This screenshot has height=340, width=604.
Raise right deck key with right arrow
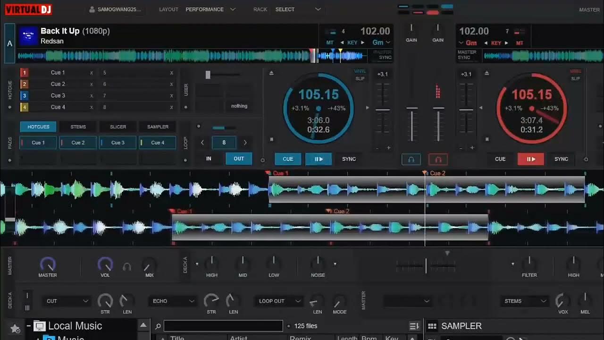coord(506,43)
